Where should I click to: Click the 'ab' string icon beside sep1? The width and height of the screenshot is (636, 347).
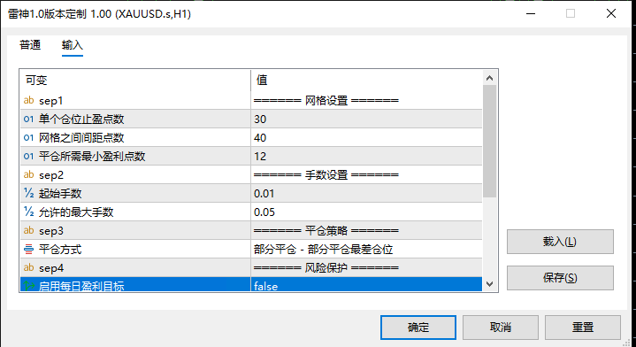click(x=29, y=100)
